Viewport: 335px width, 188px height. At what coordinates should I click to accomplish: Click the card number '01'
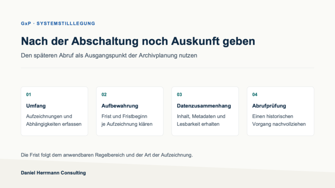(x=29, y=94)
